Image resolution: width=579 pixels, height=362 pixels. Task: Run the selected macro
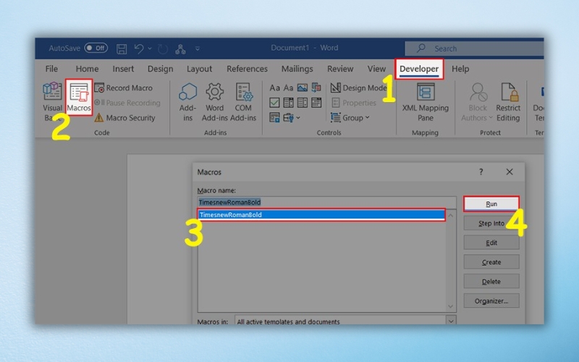click(x=491, y=204)
